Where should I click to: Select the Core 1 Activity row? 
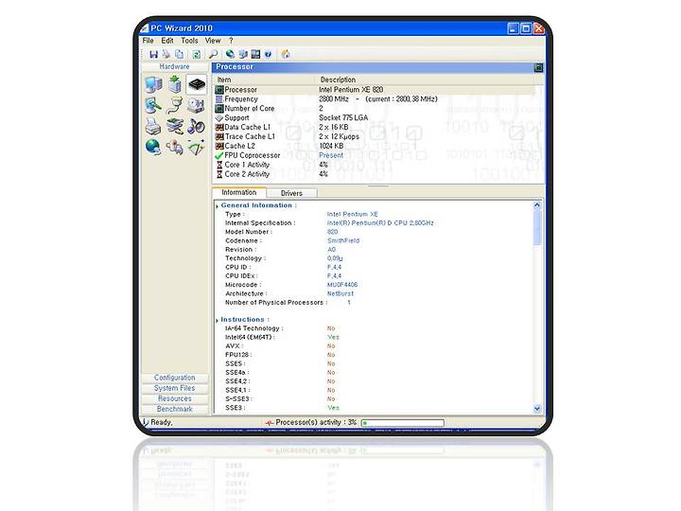[375, 165]
